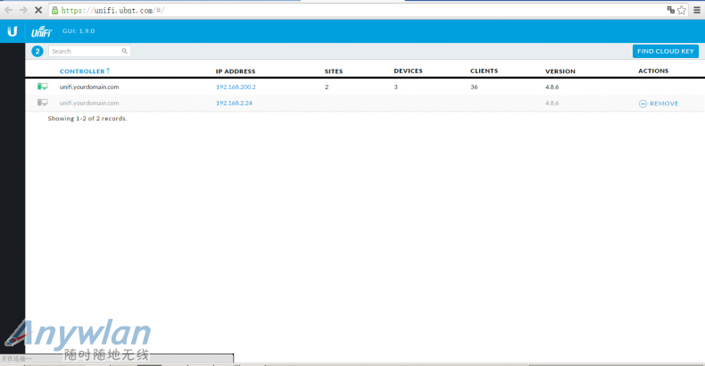705x366 pixels.
Task: Click the green padlock security icon
Action: (54, 11)
